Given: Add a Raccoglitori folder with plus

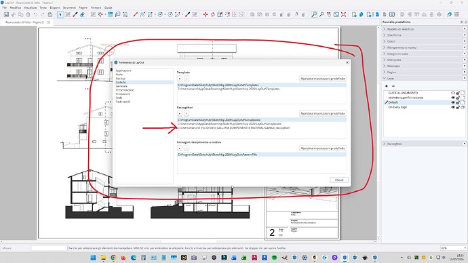Looking at the screenshot, I should click(179, 113).
